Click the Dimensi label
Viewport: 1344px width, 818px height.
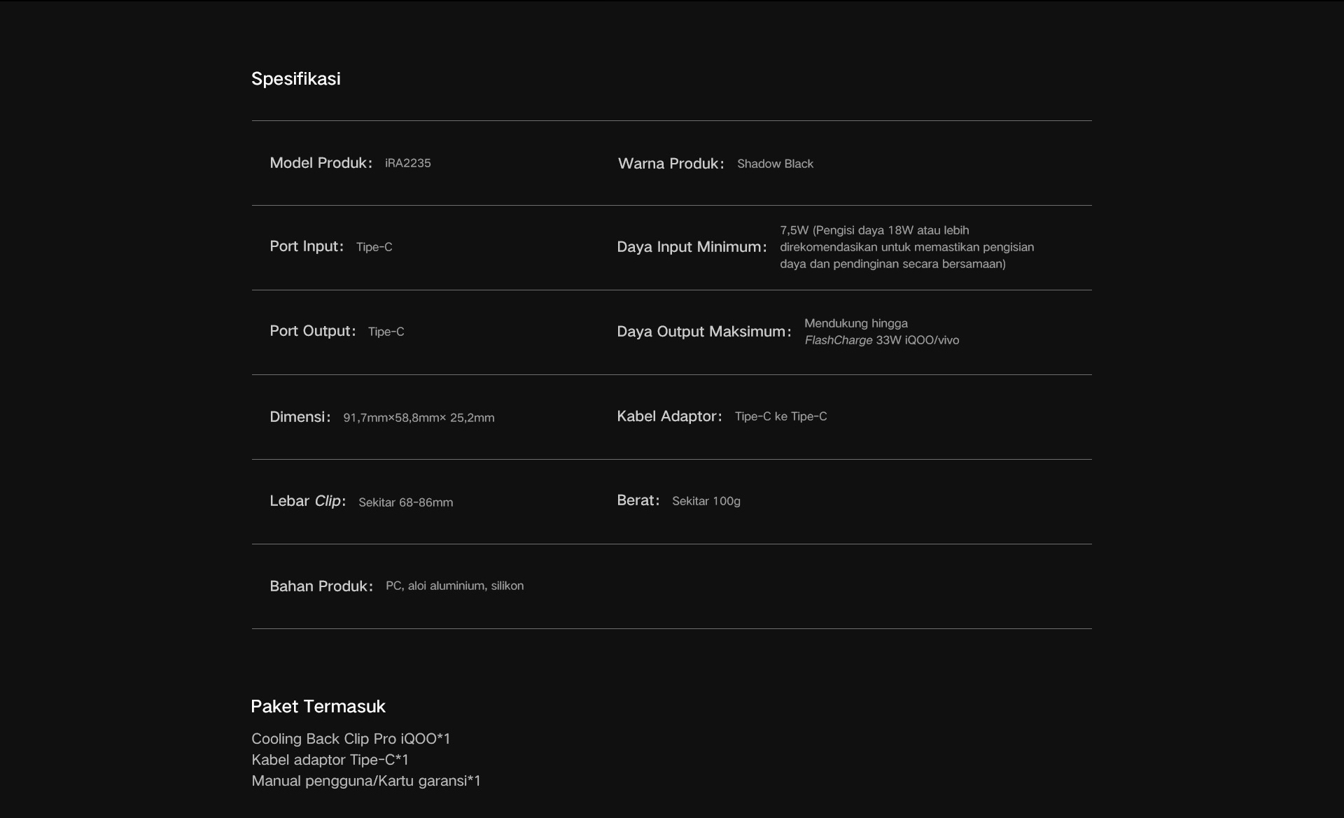click(x=300, y=417)
